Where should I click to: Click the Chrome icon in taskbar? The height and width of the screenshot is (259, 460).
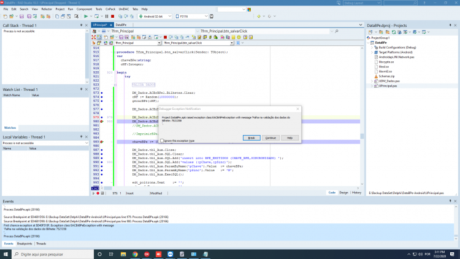tap(135, 254)
